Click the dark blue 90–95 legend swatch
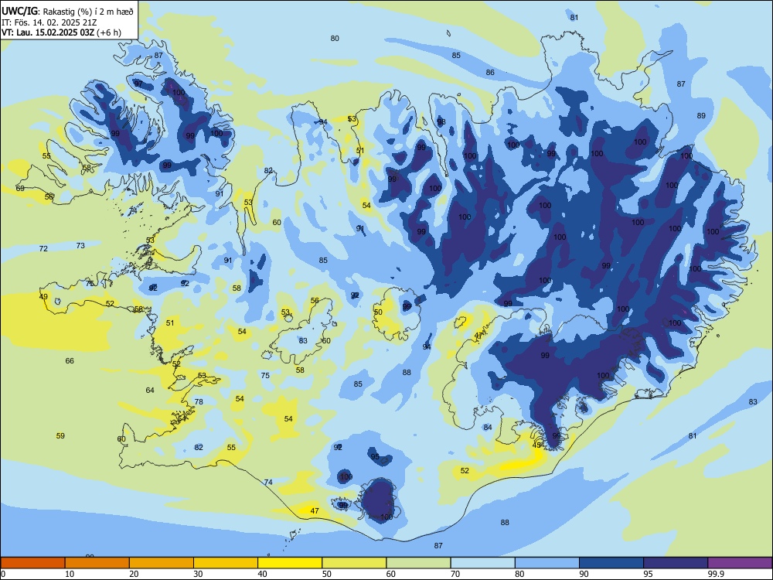The height and width of the screenshot is (580, 773). (611, 563)
